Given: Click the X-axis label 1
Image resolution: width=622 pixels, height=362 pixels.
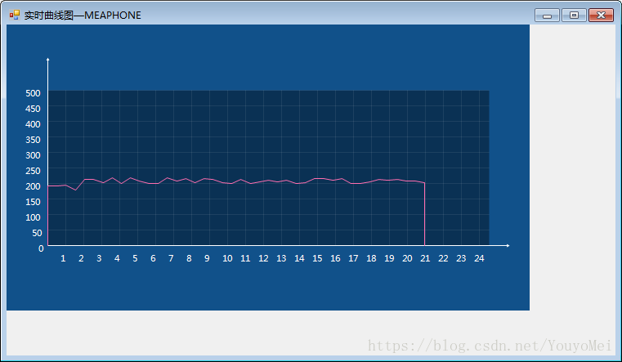Looking at the screenshot, I should [63, 258].
